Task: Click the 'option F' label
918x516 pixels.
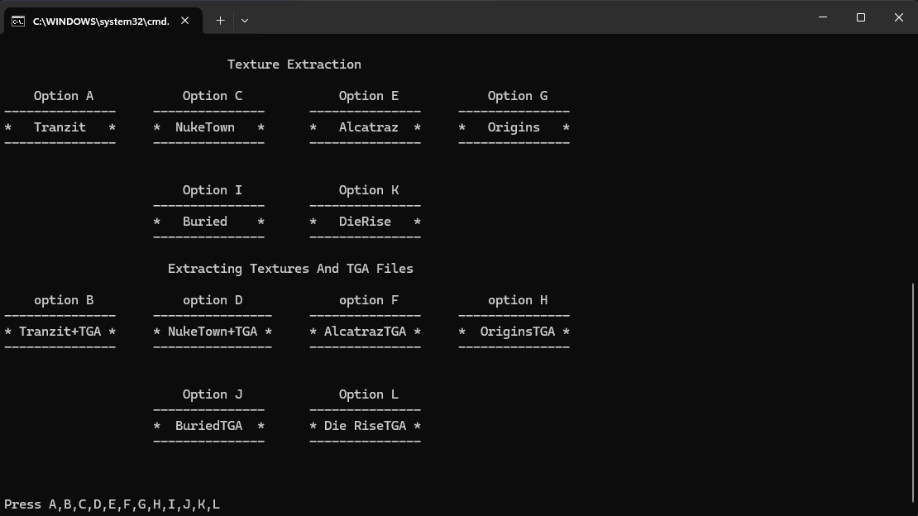Action: coord(368,300)
